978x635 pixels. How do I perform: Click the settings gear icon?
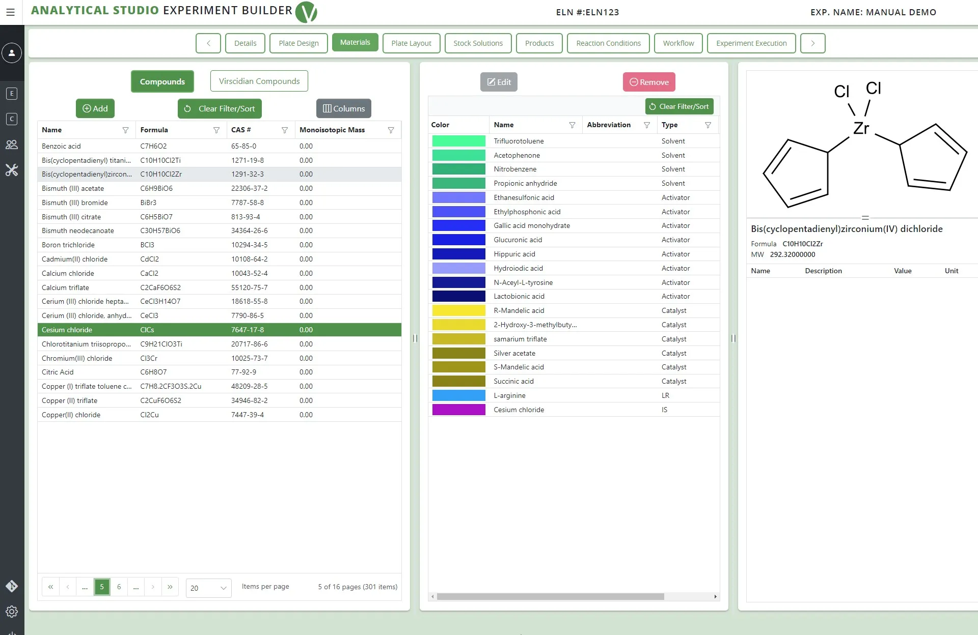[12, 612]
